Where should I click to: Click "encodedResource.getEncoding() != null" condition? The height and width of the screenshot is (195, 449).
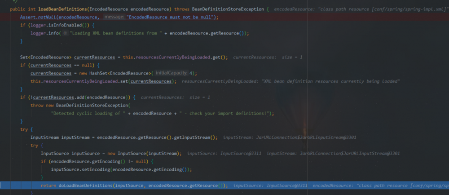[x=99, y=161]
